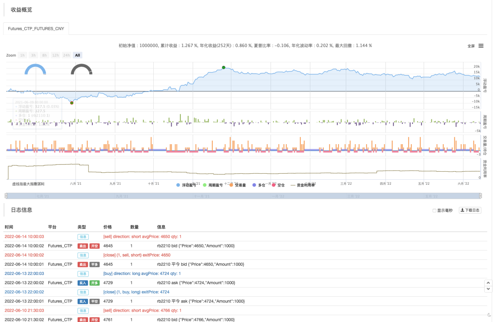The width and height of the screenshot is (498, 322).
Task: Hide the 多仓 legend series
Action: click(x=259, y=185)
